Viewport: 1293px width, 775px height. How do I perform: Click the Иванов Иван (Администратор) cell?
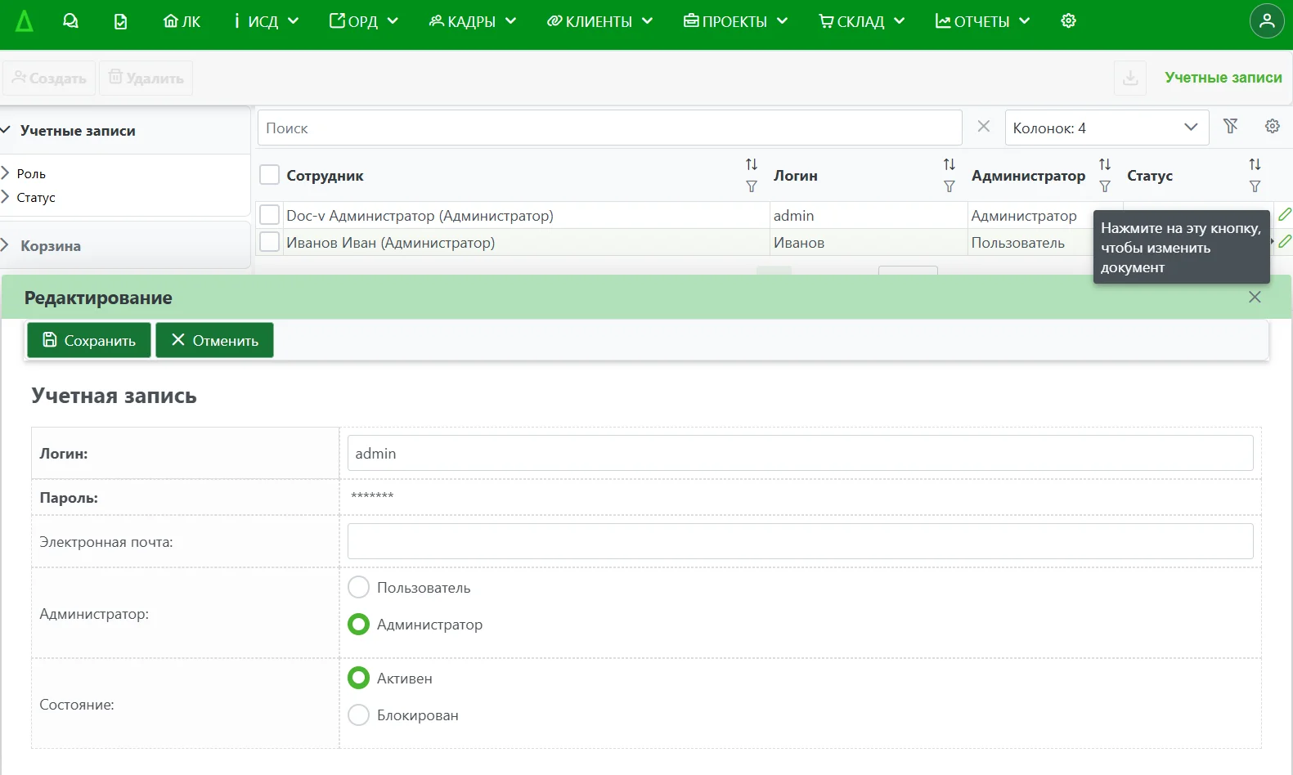pos(525,242)
